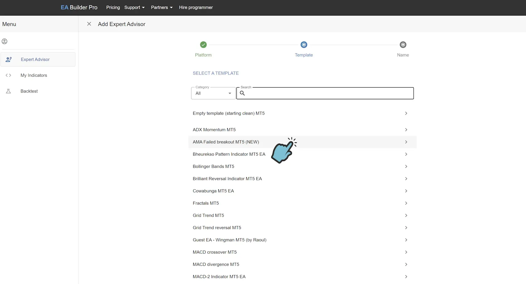Close the Add Expert Advisor dialog
The image size is (526, 284).
(x=89, y=24)
